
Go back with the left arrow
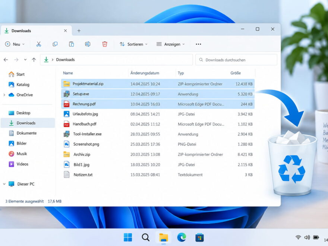tap(6, 60)
